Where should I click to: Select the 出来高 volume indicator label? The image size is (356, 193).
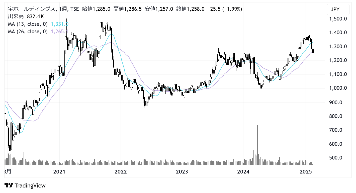(x=17, y=17)
